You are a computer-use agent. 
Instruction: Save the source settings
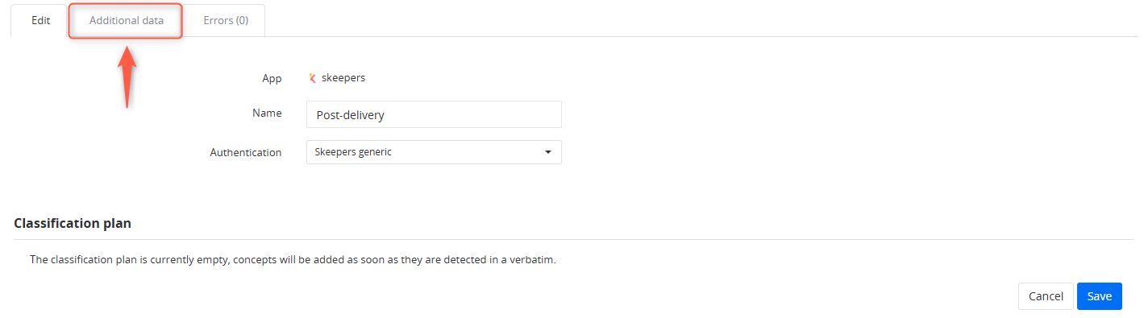(x=1100, y=296)
